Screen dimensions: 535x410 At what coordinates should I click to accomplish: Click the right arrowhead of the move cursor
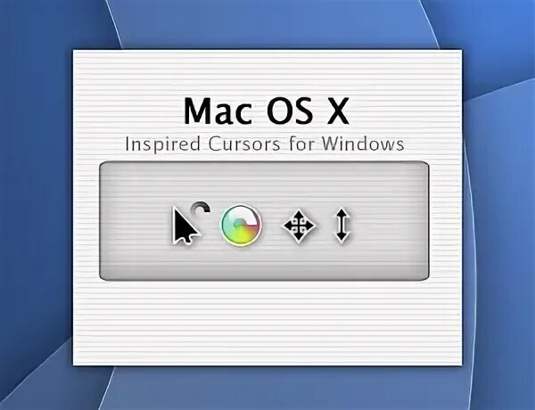click(311, 225)
